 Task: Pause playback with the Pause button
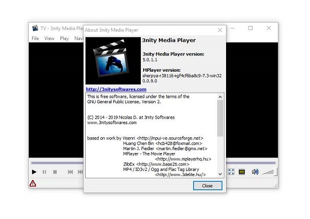45,172
